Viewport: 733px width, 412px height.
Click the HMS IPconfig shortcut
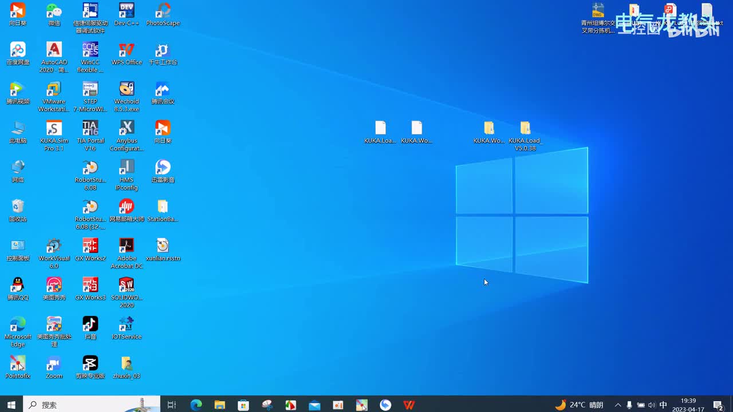click(x=127, y=175)
